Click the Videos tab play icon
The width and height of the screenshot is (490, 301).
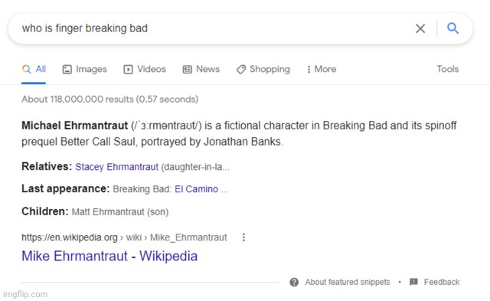tap(128, 69)
